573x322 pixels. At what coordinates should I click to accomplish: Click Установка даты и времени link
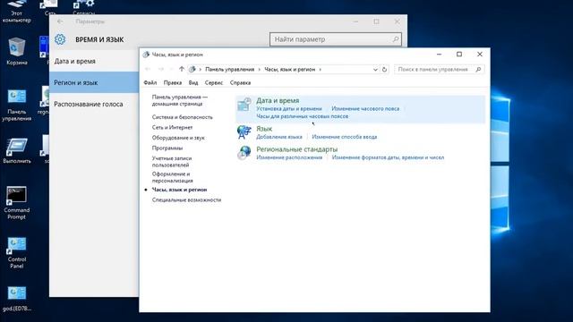click(x=289, y=108)
